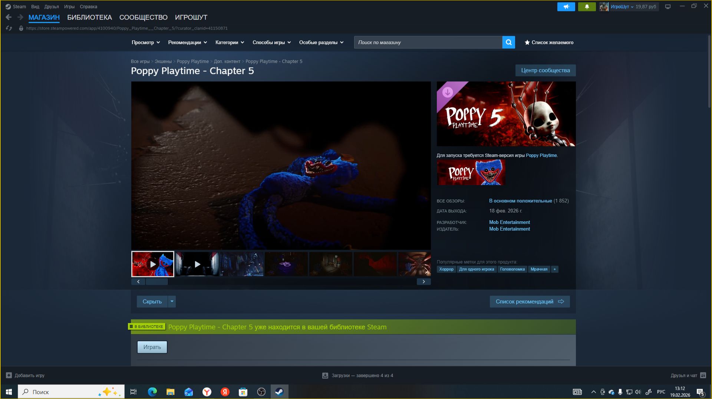Open В основном положительные reviews link
Screen dimensions: 712x399
pyautogui.click(x=520, y=201)
